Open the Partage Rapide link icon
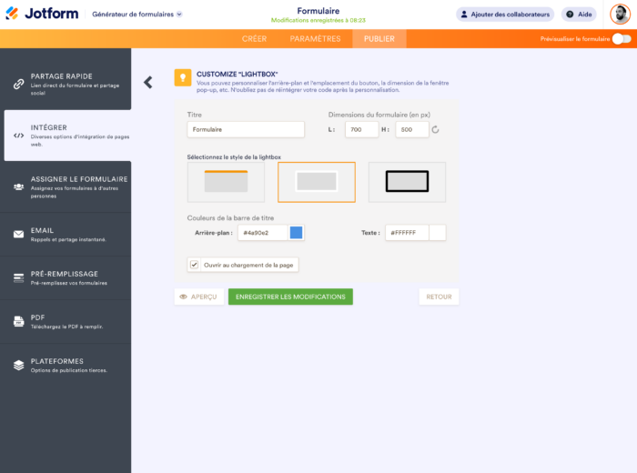The image size is (637, 473). click(x=18, y=84)
